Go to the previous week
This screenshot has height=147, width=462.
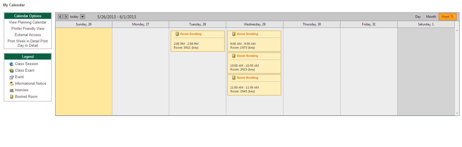point(60,17)
